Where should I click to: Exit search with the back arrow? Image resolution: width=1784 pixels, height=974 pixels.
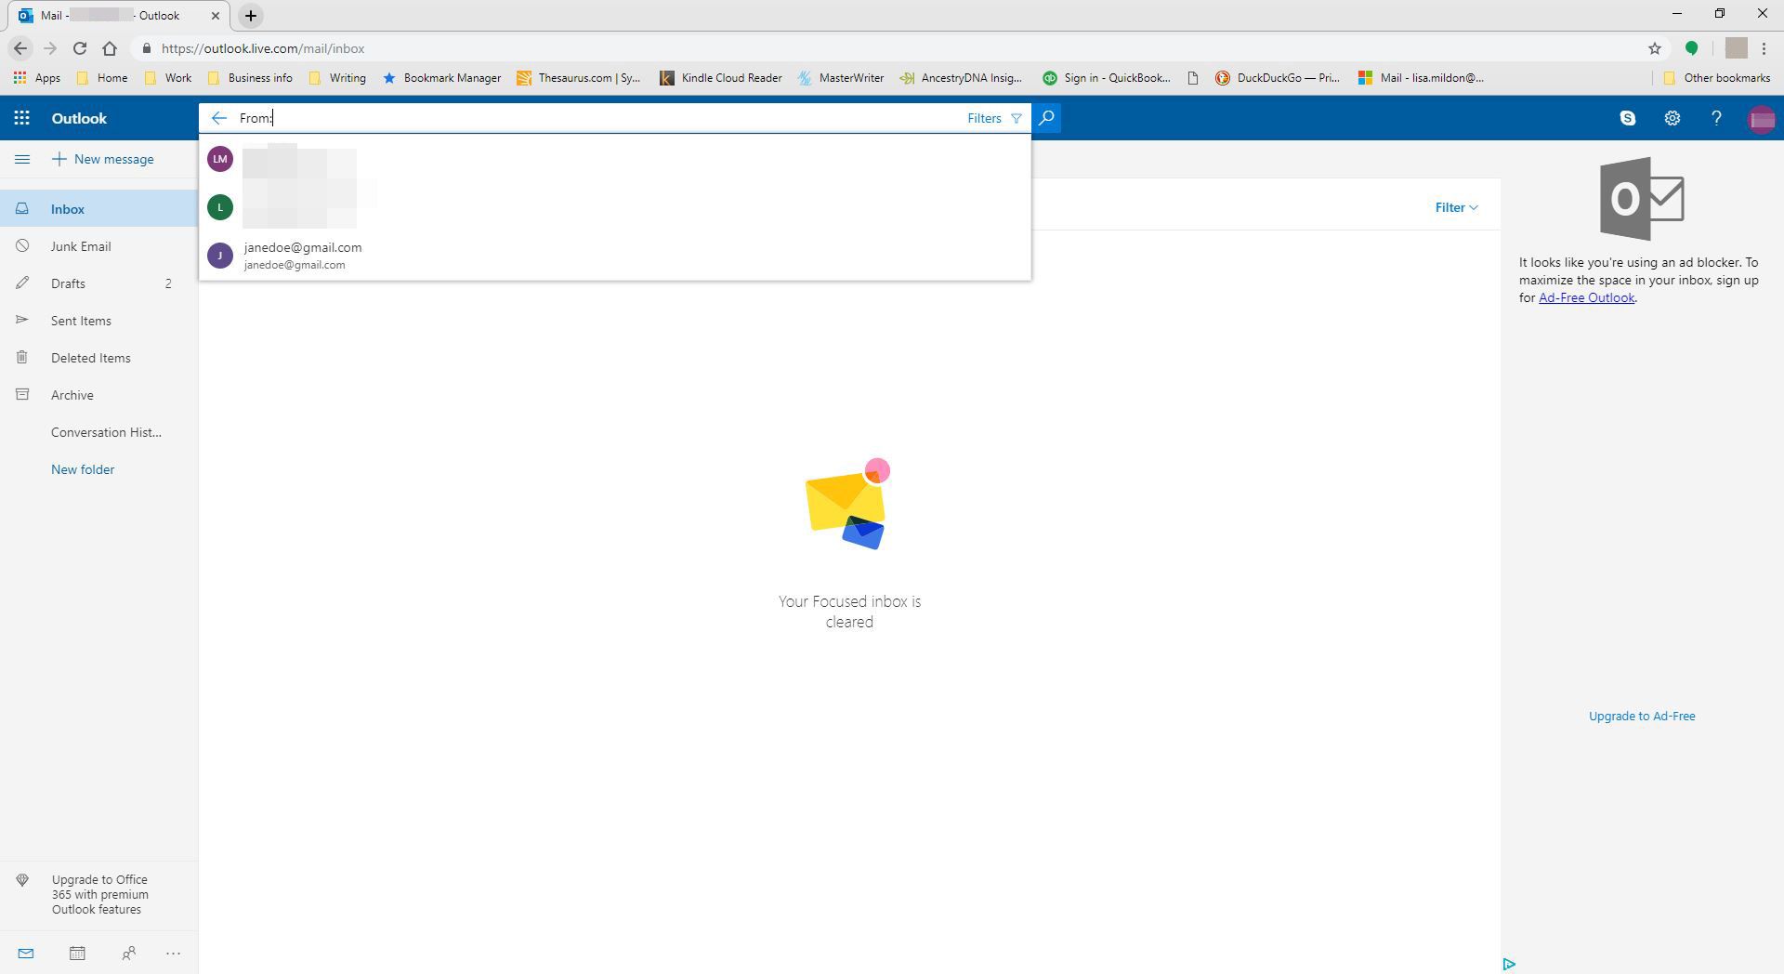coord(218,118)
